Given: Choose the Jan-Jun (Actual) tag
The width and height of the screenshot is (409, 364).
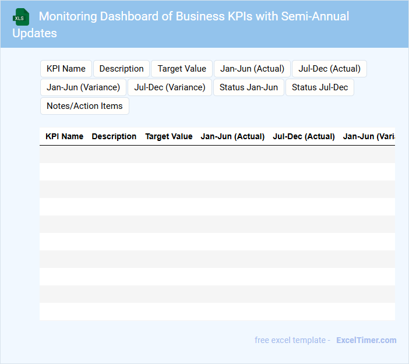Looking at the screenshot, I should coord(252,69).
